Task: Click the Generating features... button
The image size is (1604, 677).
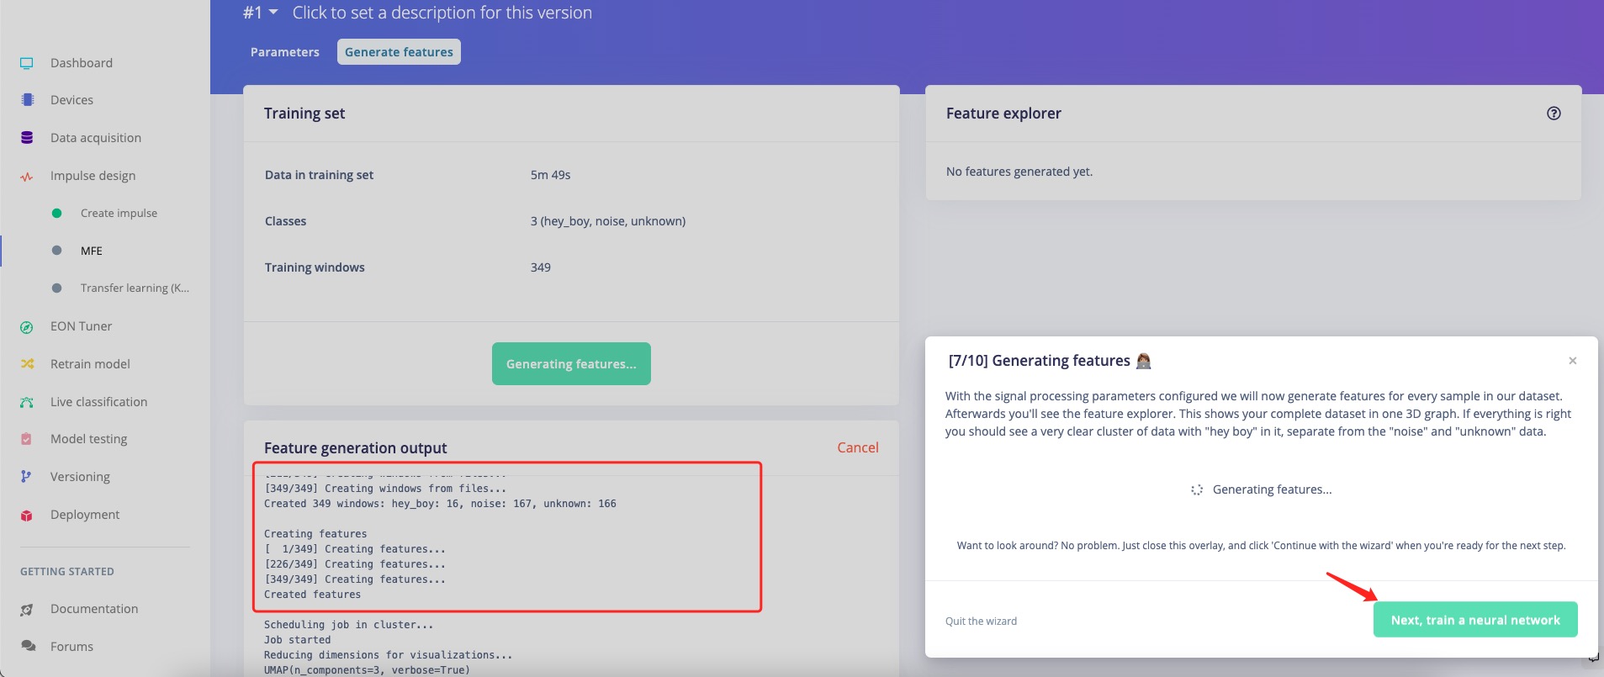Action: 571,364
